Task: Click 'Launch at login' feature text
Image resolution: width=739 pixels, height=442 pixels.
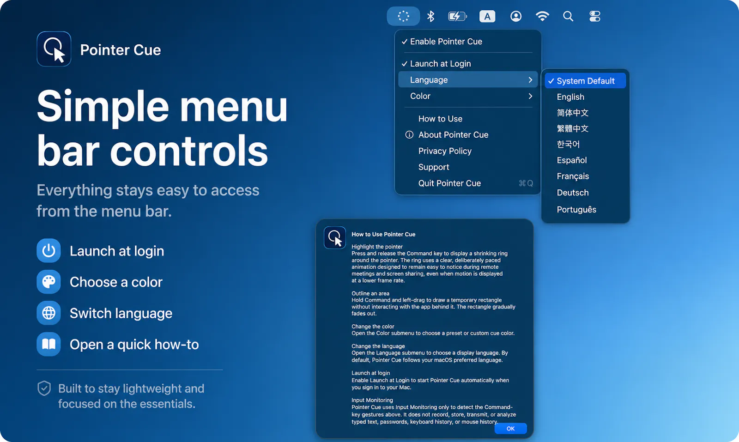Action: tap(117, 251)
